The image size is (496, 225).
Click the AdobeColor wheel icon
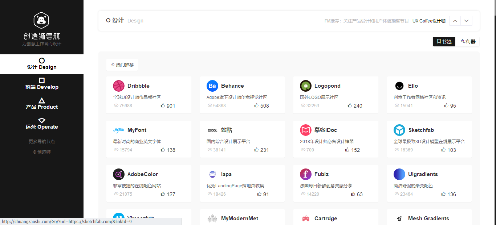[119, 174]
